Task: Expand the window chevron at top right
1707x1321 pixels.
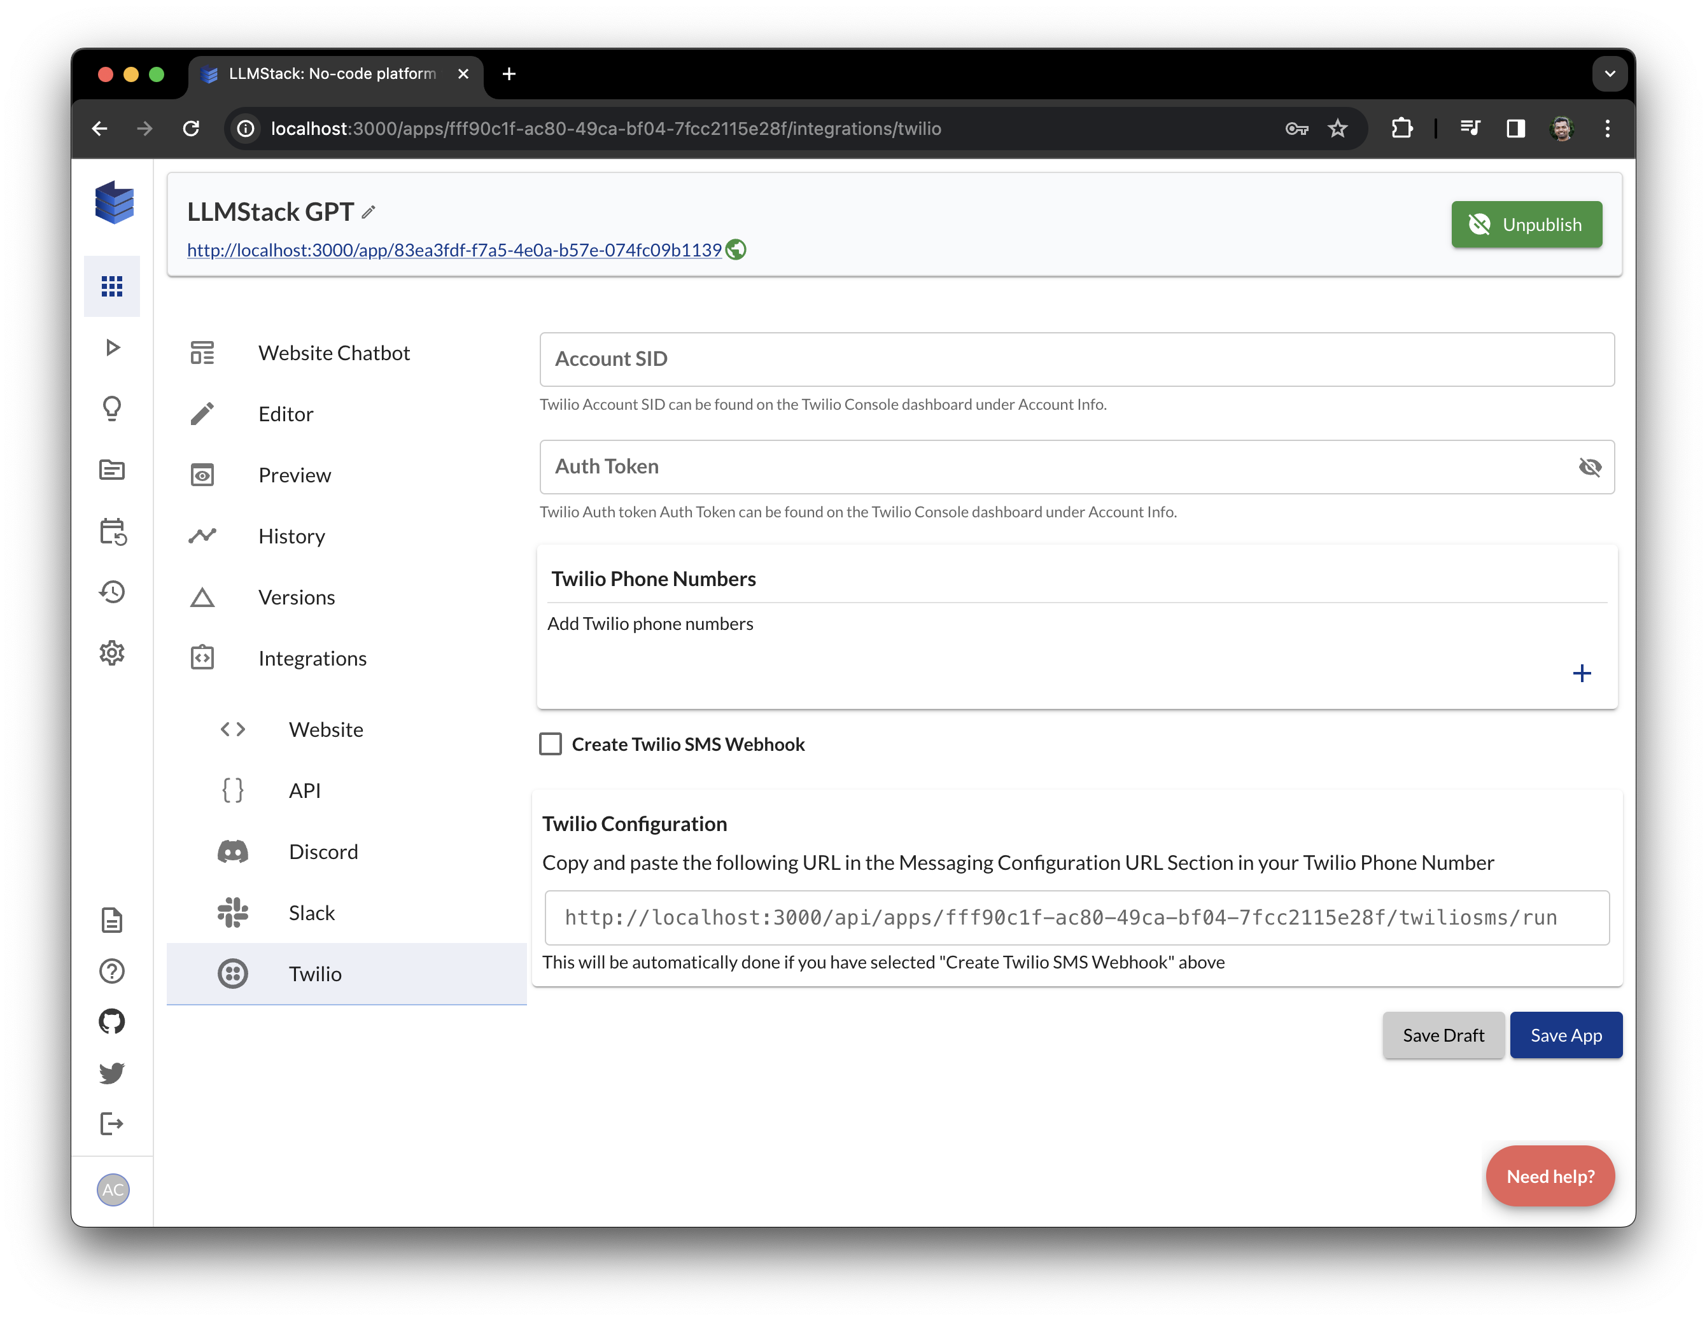Action: point(1609,73)
